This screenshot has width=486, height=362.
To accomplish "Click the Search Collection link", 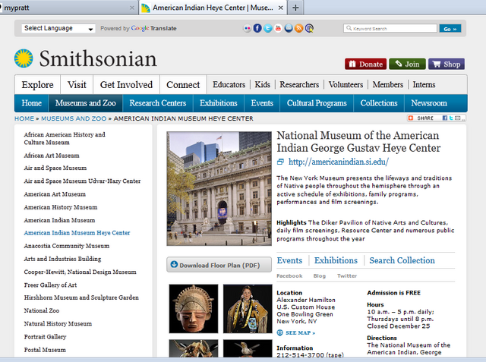I will pyautogui.click(x=402, y=260).
